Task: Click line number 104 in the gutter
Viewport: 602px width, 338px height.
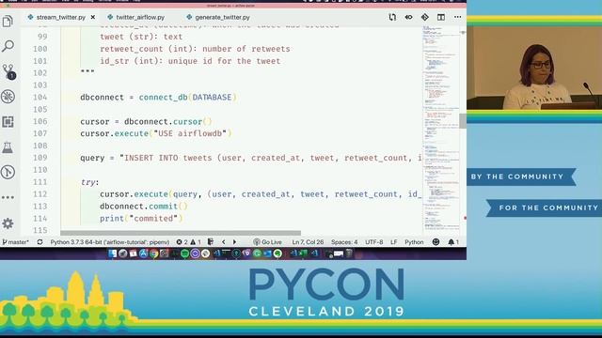Action: point(40,98)
